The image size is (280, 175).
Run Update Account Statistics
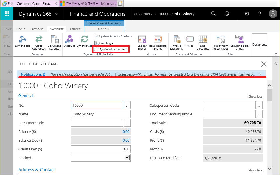(113, 36)
